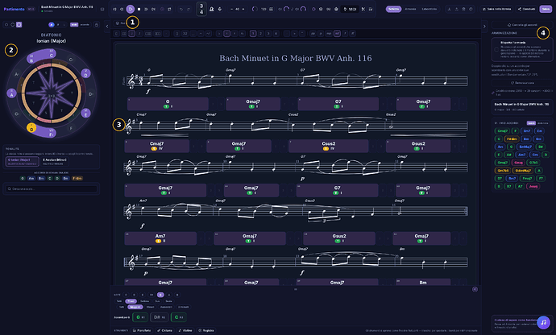The width and height of the screenshot is (556, 335).
Task: Click the upload icon in the top bar
Action: click(x=456, y=9)
